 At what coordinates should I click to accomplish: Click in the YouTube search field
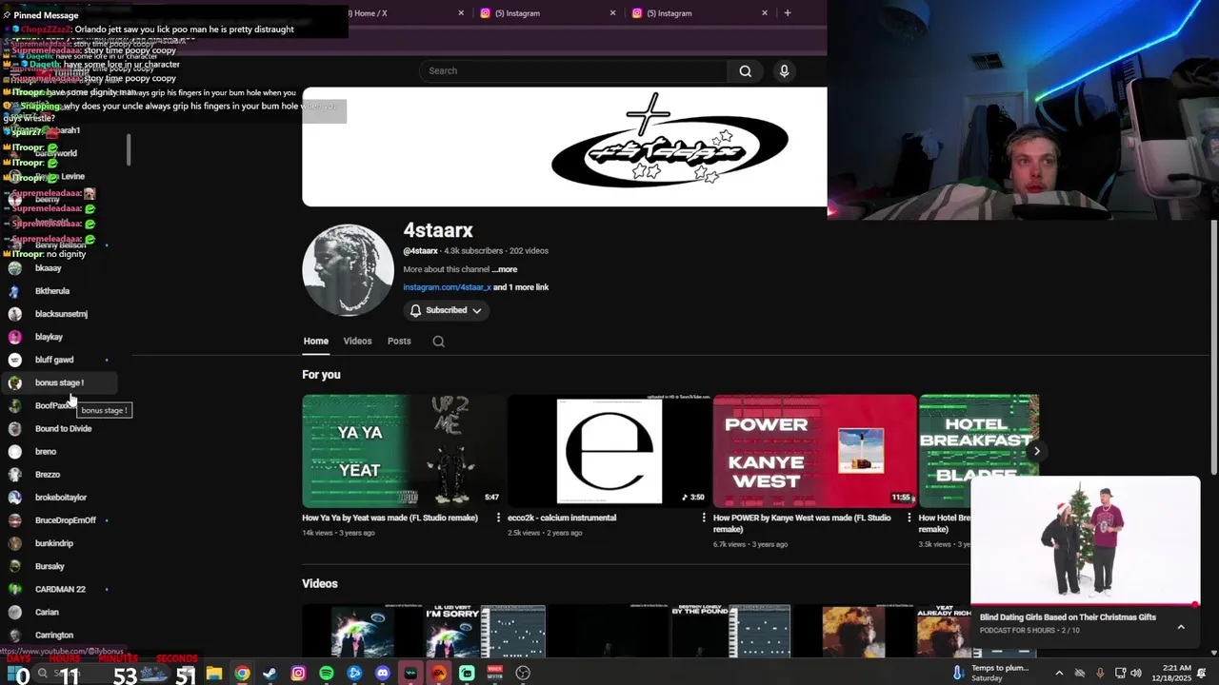click(571, 70)
